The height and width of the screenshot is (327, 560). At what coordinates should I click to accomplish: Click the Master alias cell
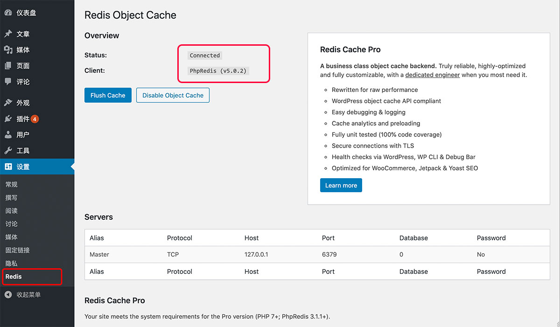pos(99,255)
